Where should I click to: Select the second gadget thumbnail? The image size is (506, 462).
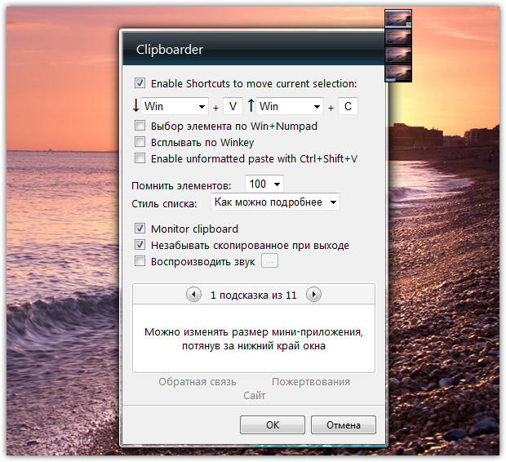pyautogui.click(x=398, y=37)
